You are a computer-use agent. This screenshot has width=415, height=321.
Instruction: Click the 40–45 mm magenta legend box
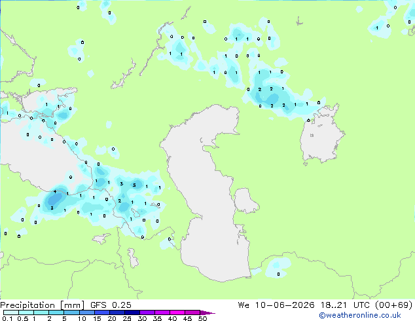(177, 312)
